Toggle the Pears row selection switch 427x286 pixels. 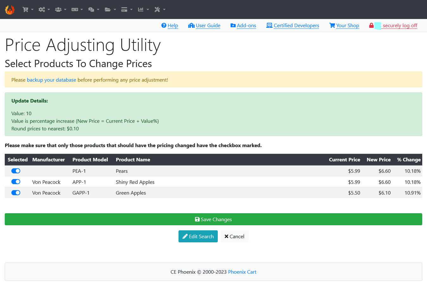(x=16, y=171)
